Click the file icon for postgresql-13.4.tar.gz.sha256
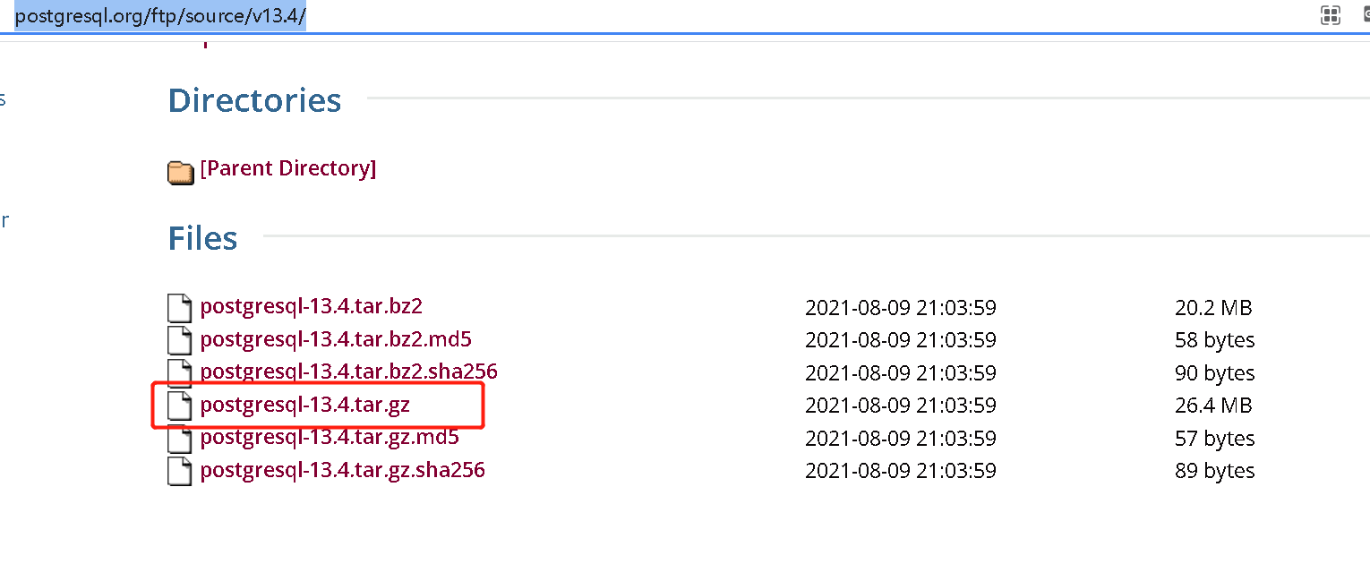The image size is (1370, 581). point(180,471)
